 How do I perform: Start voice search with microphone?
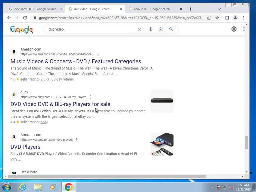click(151, 29)
